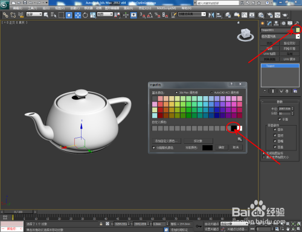Click the Mirror tool icon
Viewport: 302px width, 232px height.
211,15
